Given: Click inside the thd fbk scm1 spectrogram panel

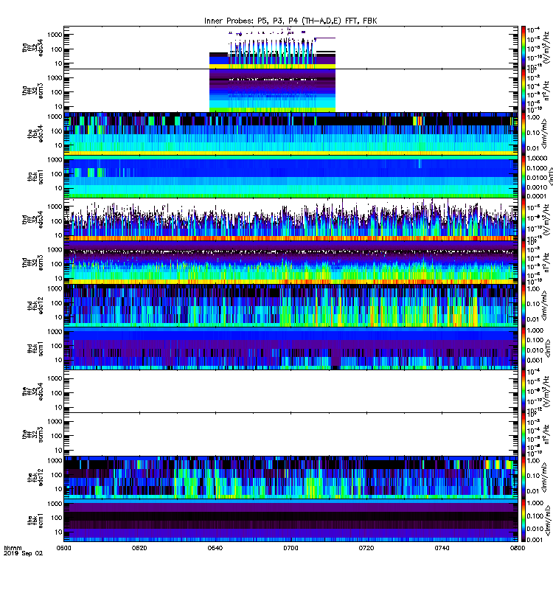Looking at the screenshot, I should point(291,349).
